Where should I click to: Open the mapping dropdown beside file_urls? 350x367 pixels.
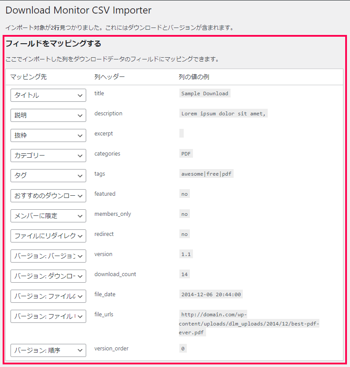click(48, 316)
